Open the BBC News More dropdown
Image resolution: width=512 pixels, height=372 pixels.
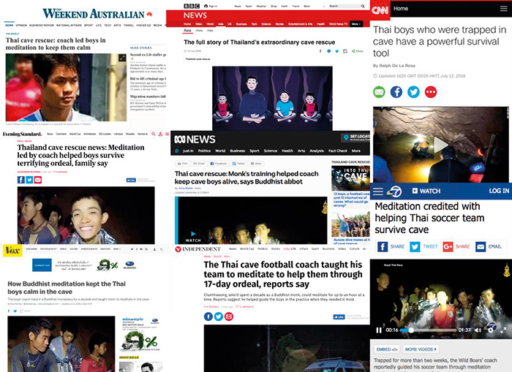[356, 24]
